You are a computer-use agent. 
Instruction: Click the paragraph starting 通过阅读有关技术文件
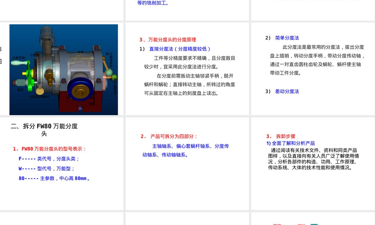click(313, 159)
